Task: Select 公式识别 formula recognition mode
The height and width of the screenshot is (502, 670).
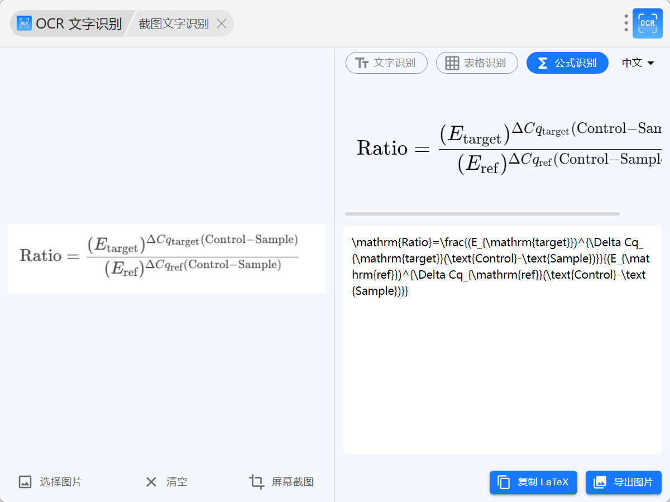Action: [x=567, y=63]
